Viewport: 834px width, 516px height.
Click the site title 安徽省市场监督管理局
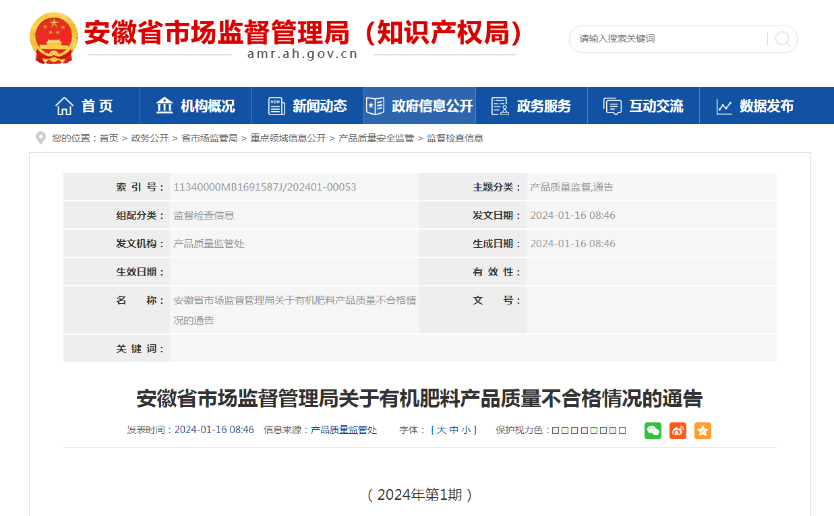(x=303, y=32)
